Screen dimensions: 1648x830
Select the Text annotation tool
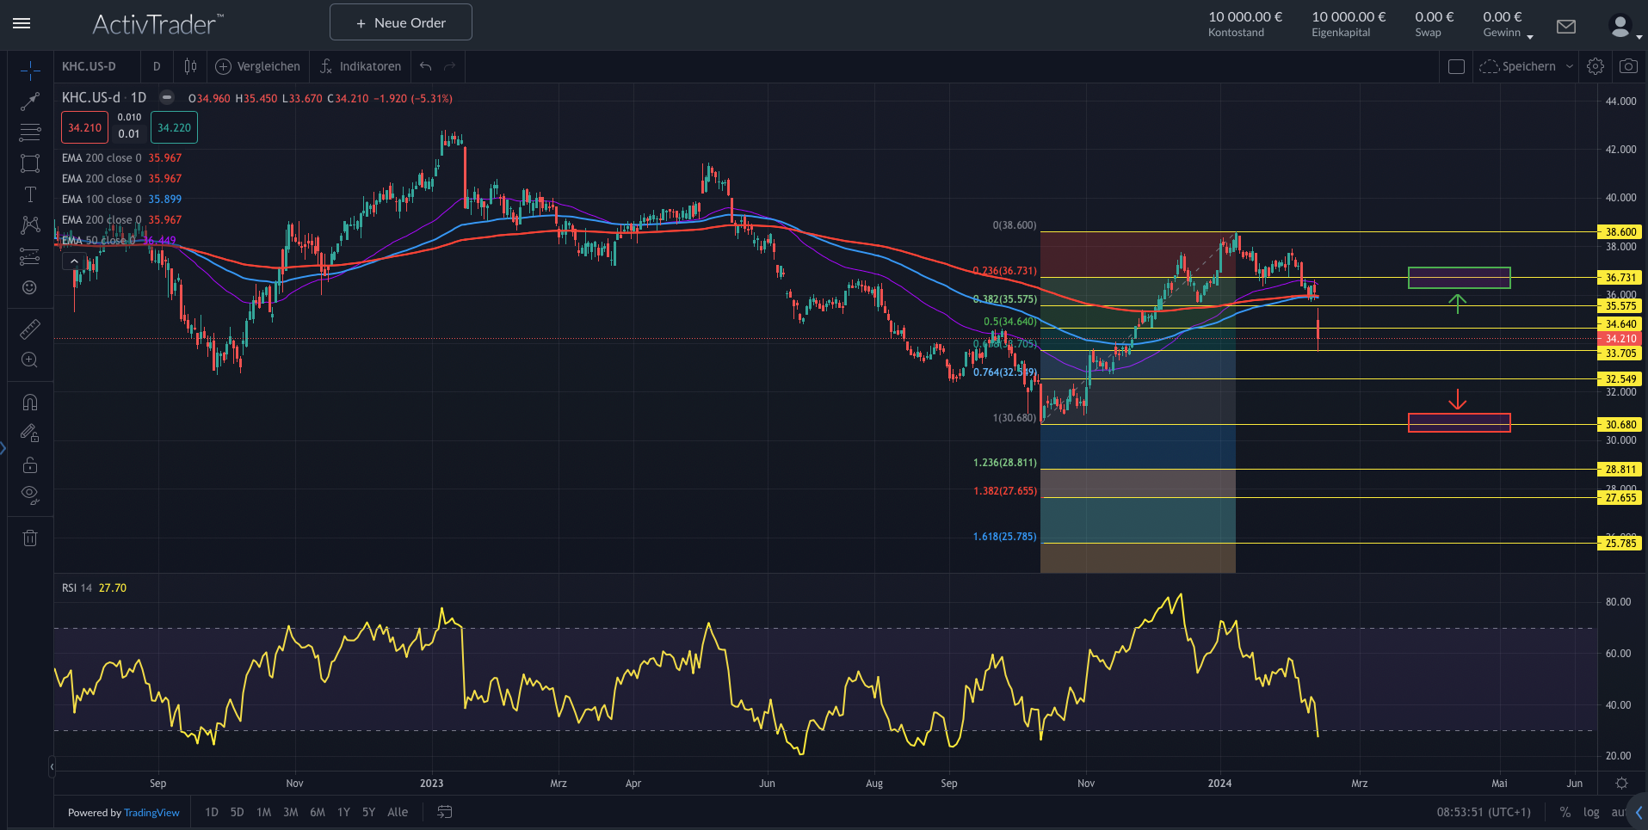(30, 194)
